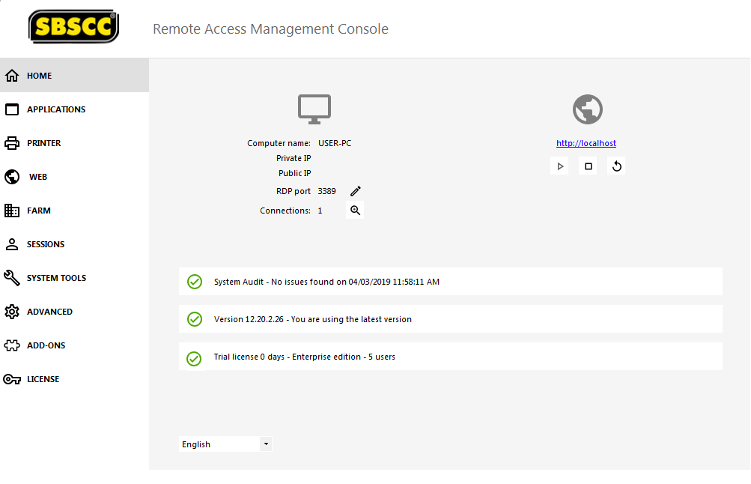This screenshot has width=751, height=484.
Task: Click the computer monitor icon
Action: (x=314, y=109)
